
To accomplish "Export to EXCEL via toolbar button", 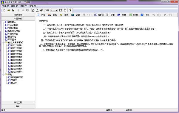I will [x=134, y=15].
